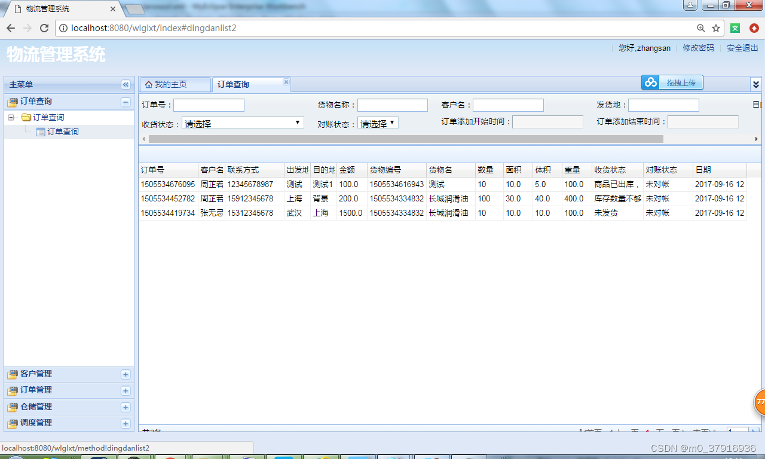Expand the 客户管理 accordion section
The height and width of the screenshot is (459, 765).
pyautogui.click(x=126, y=374)
